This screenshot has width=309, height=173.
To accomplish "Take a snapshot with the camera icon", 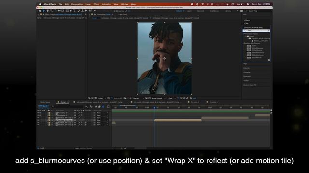I will tap(125, 98).
